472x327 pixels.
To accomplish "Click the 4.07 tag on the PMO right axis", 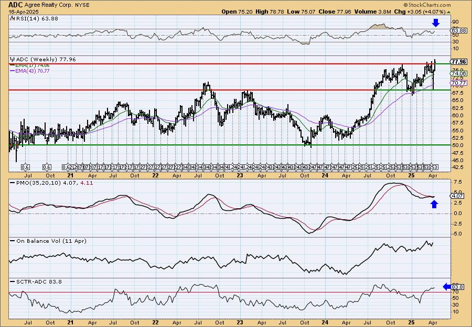I will click(x=457, y=196).
